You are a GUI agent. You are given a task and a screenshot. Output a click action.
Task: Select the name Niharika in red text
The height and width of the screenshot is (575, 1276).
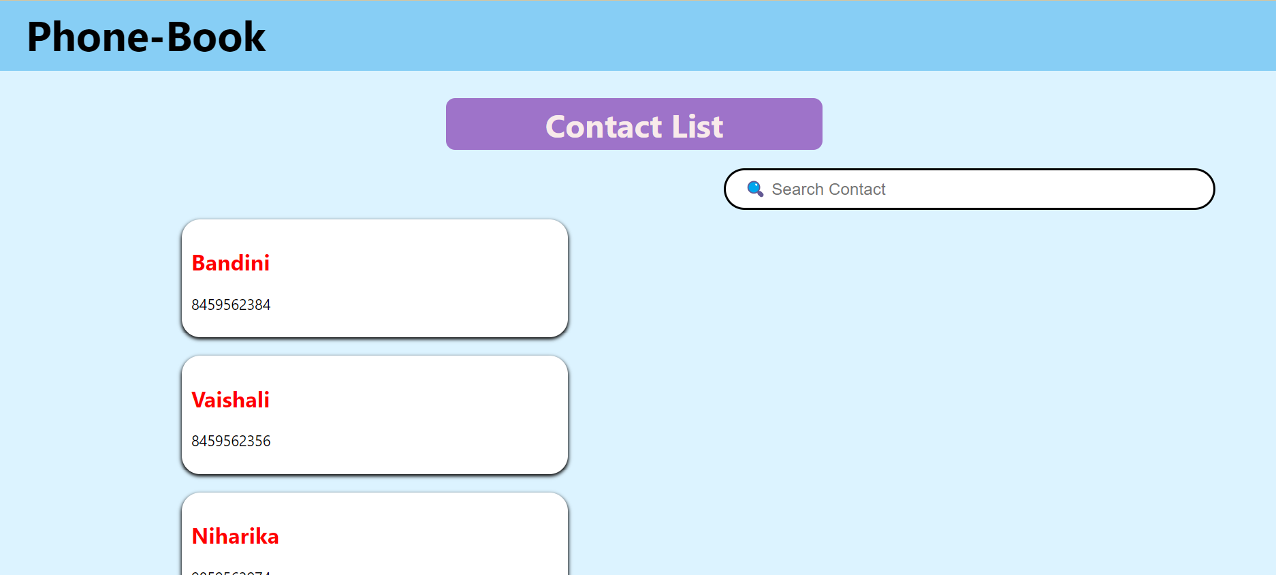pyautogui.click(x=235, y=536)
